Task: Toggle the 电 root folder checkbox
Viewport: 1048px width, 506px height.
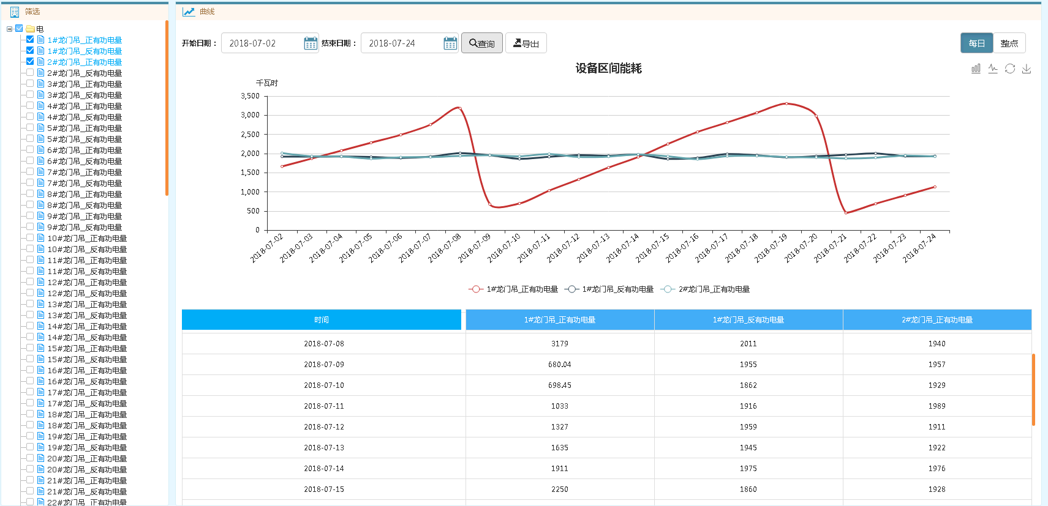Action: point(19,28)
